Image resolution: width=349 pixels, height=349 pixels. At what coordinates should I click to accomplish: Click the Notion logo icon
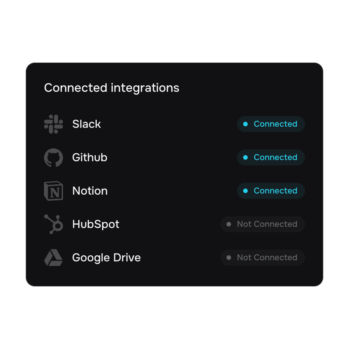click(x=53, y=191)
